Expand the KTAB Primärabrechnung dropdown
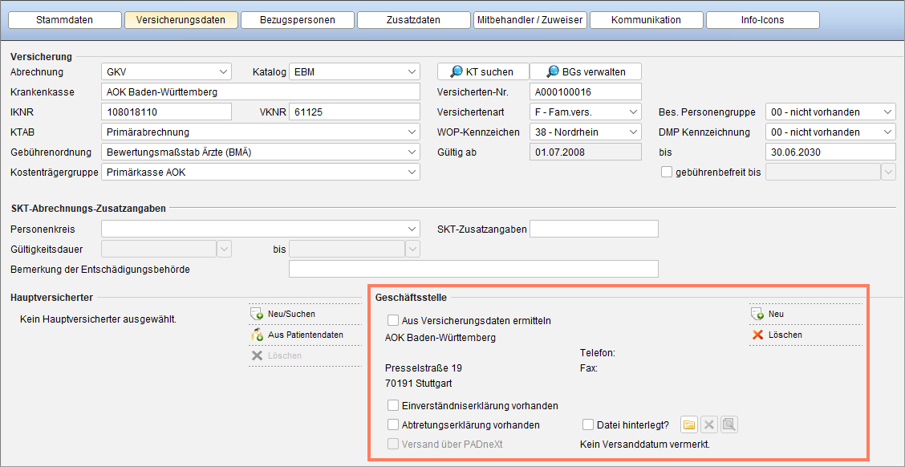This screenshot has width=905, height=467. point(260,132)
